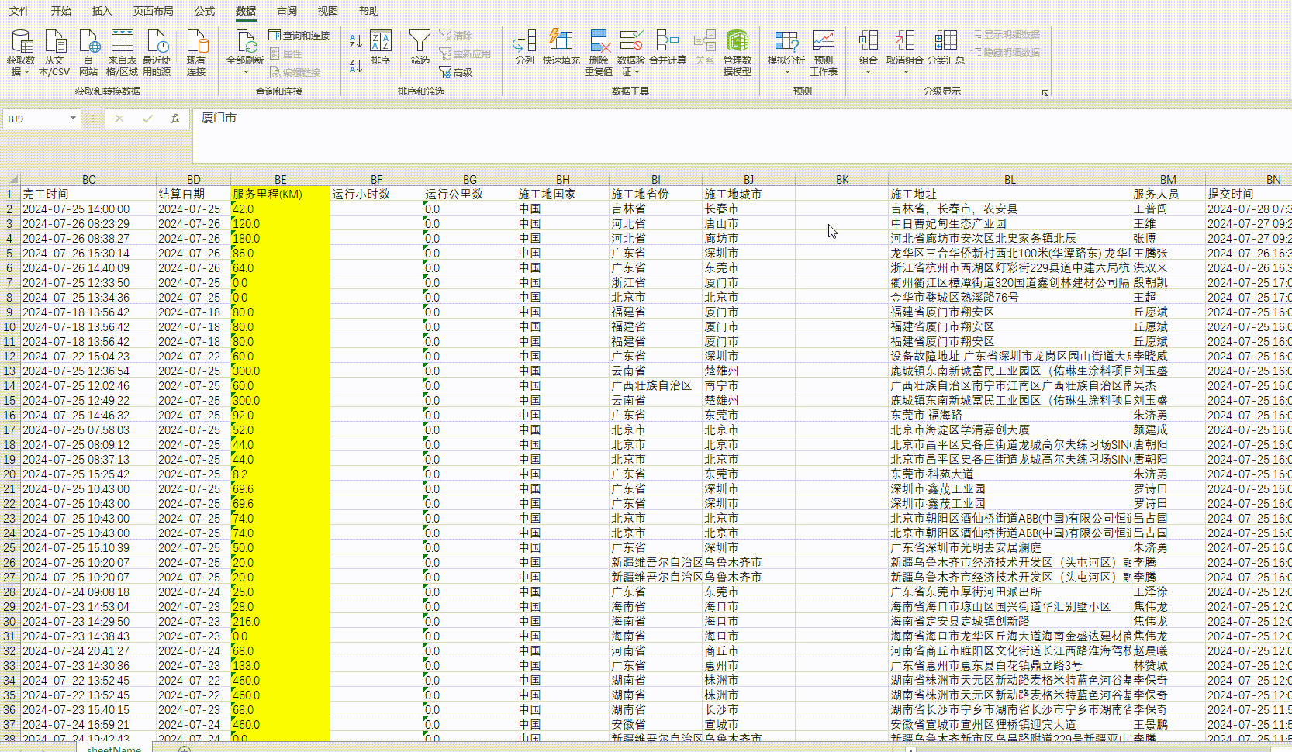Select the 施工地省份 header cell
Image resolution: width=1292 pixels, height=752 pixels.
(655, 194)
